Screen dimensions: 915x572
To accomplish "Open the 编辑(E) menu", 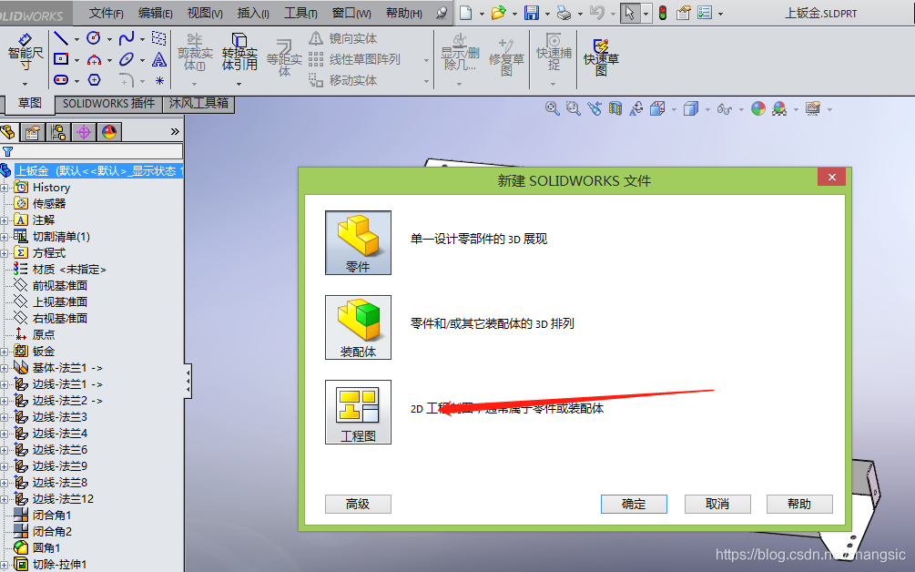I will 155,13.
